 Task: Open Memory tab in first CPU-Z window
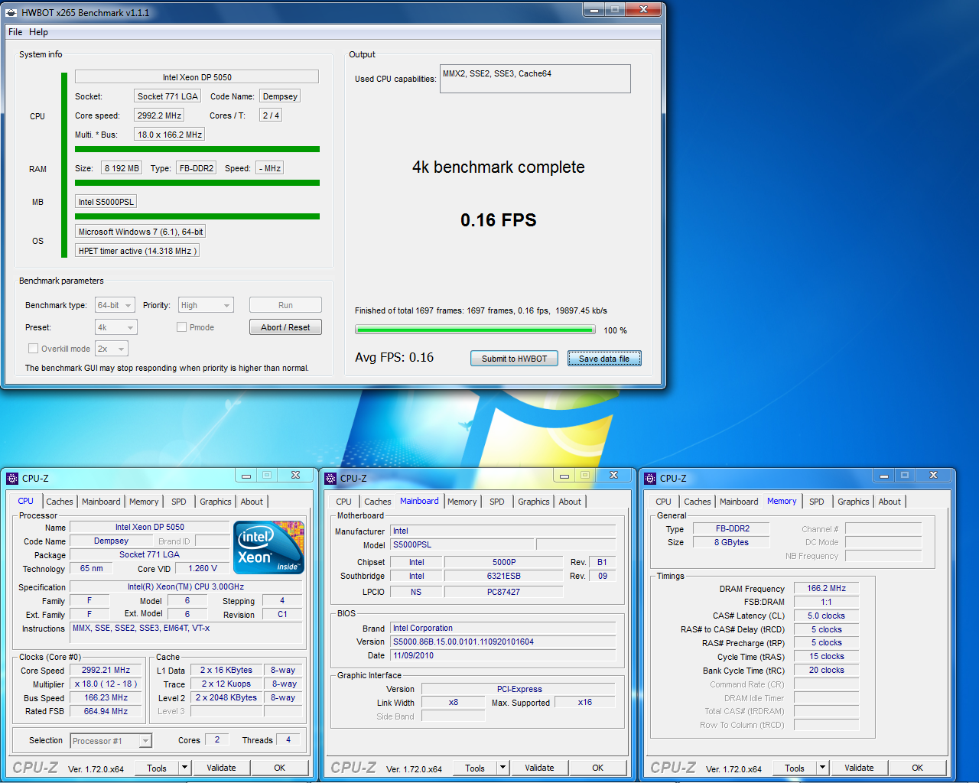pos(144,502)
